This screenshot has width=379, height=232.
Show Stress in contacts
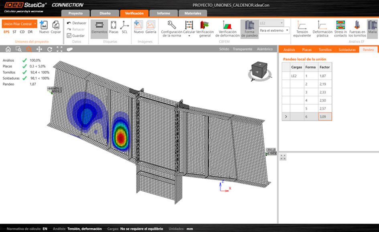340,29
